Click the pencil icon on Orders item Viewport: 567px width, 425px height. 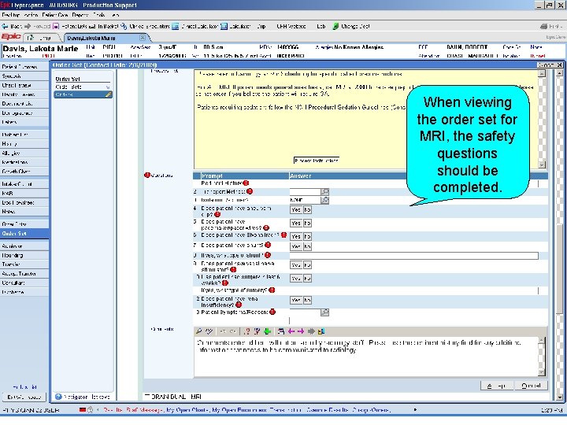coord(108,94)
